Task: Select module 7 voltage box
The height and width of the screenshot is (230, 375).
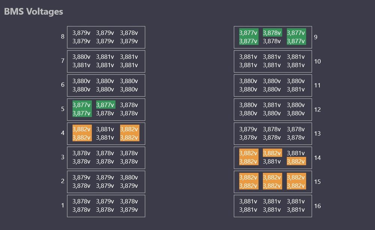Action: coord(106,61)
